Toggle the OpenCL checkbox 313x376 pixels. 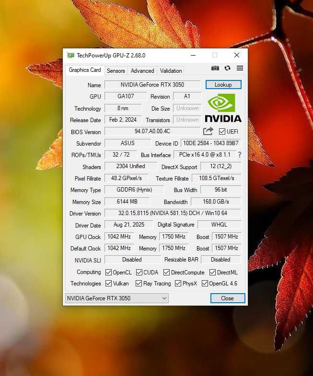[x=108, y=272]
